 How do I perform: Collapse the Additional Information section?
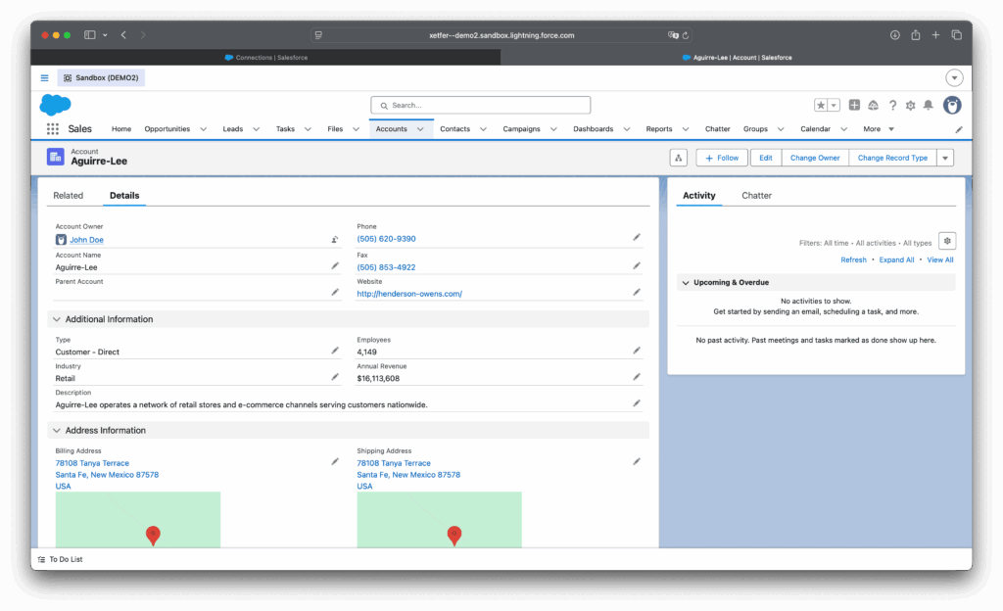[56, 319]
